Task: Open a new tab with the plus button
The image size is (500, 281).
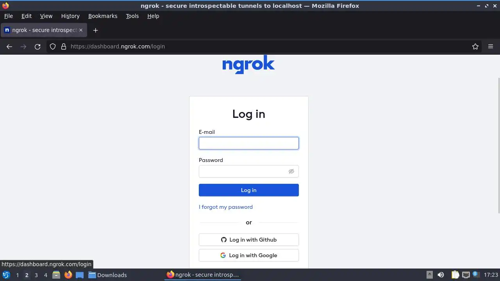Action: (x=95, y=30)
